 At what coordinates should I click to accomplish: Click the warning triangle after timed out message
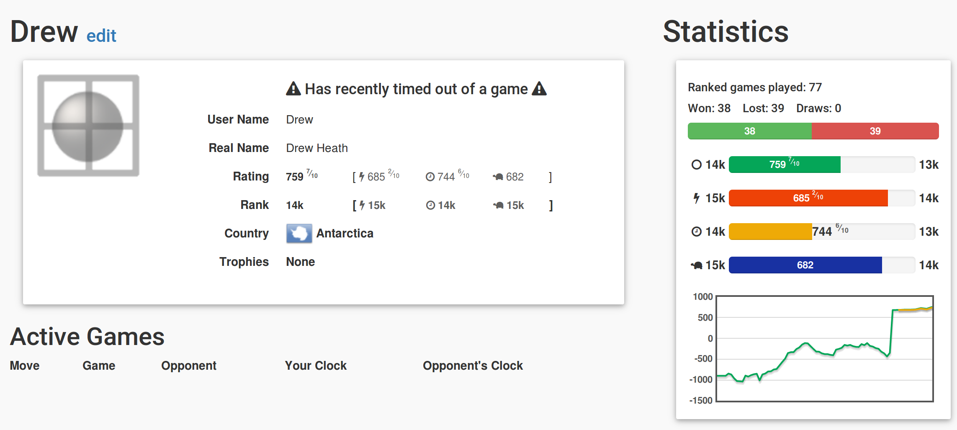[x=539, y=89]
